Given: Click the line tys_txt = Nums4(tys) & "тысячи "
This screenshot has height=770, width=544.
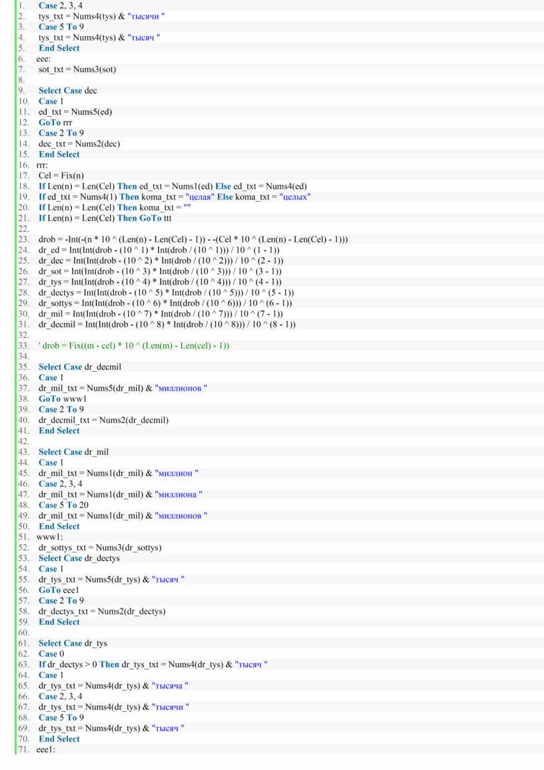Looking at the screenshot, I should (x=101, y=16).
